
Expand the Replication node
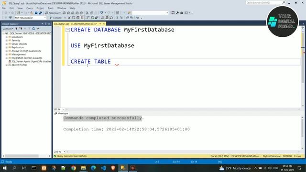(x=7, y=47)
